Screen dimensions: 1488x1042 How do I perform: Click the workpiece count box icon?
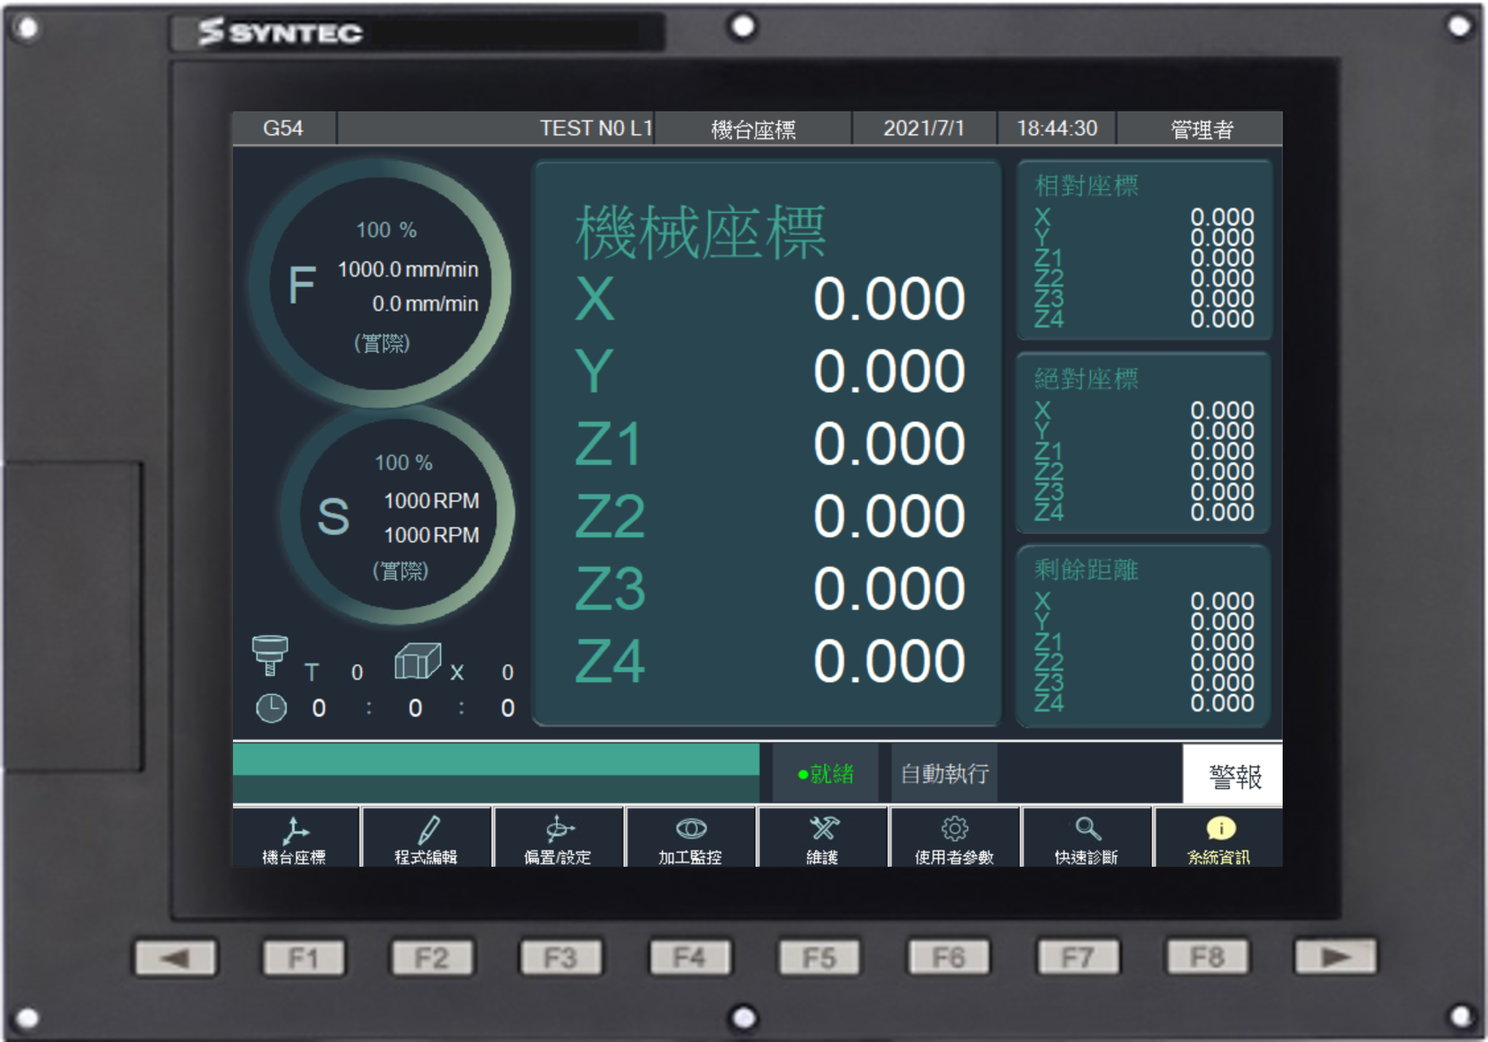coord(418,662)
